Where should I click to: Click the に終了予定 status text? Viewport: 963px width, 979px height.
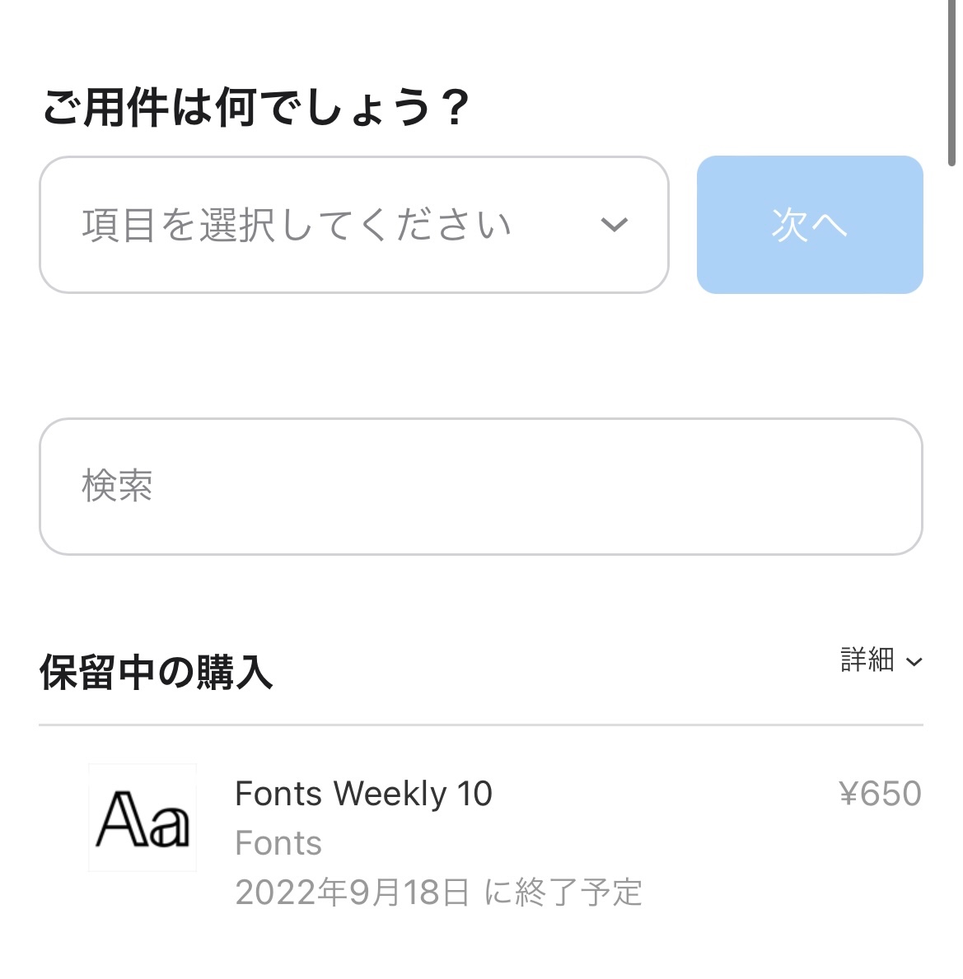[x=563, y=893]
